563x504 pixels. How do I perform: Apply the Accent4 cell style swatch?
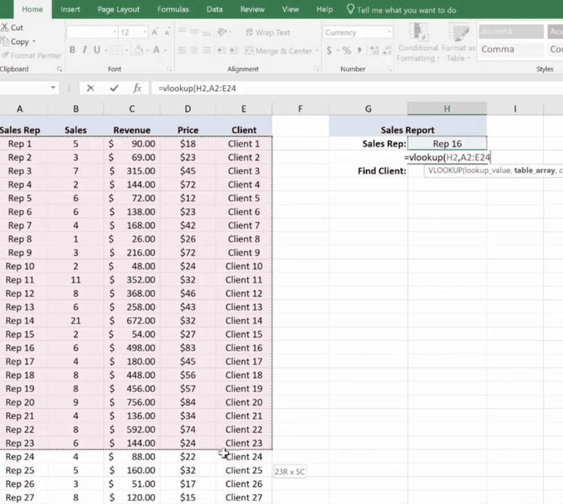click(x=510, y=32)
